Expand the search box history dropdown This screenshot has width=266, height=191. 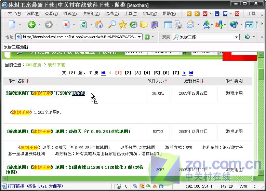click(x=236, y=37)
